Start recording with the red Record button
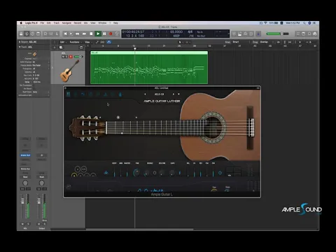The image size is (336, 252). click(111, 34)
